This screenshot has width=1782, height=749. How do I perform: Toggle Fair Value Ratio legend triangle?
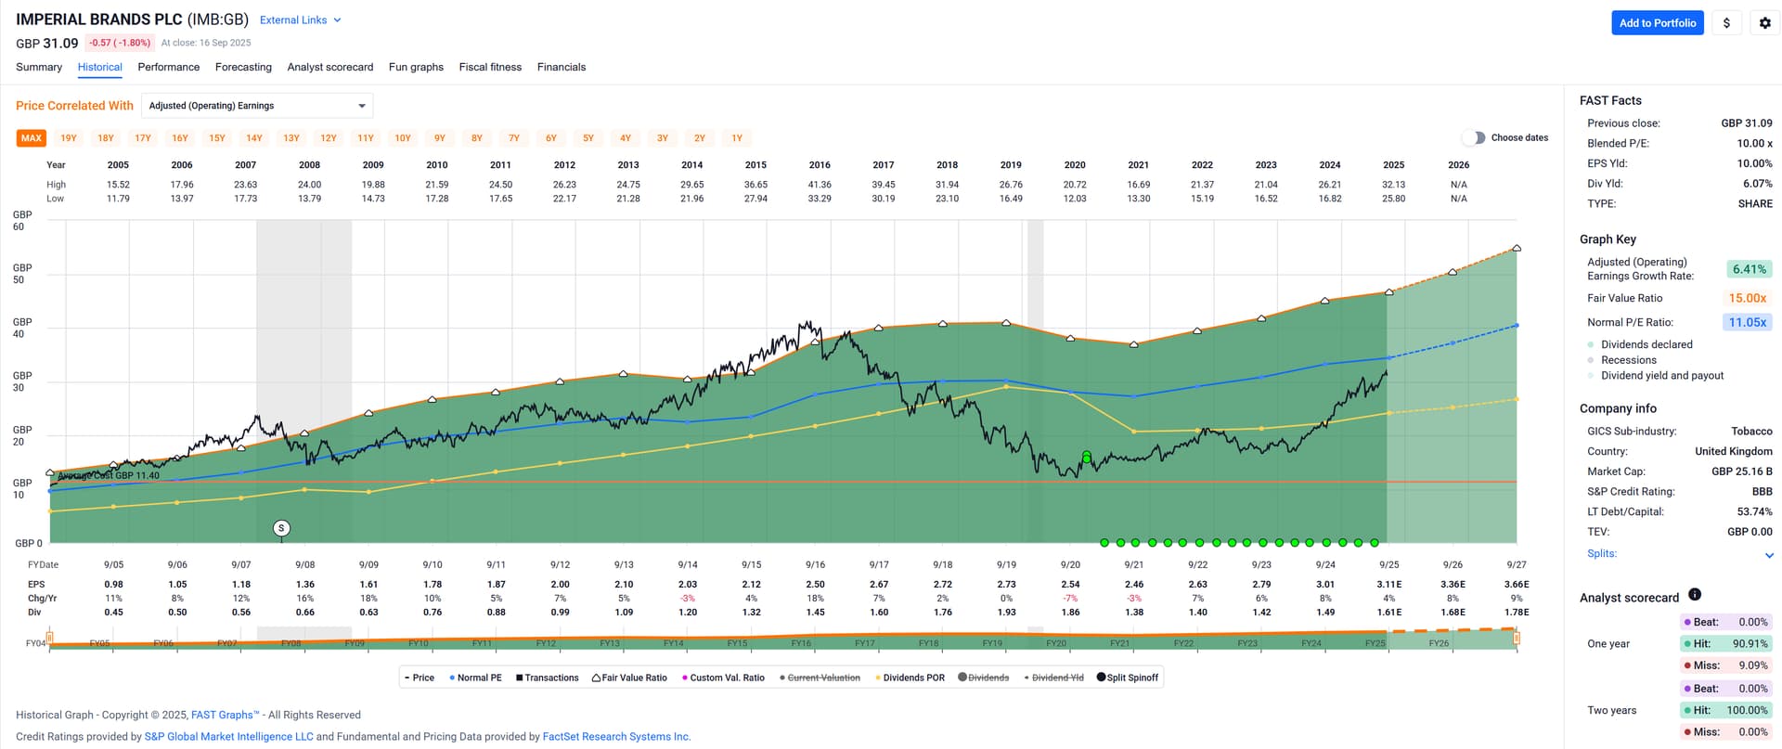[597, 678]
